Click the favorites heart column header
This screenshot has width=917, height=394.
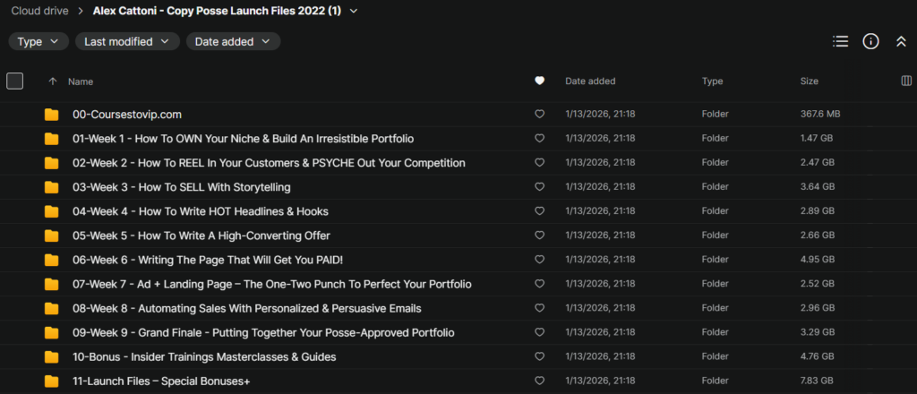539,81
